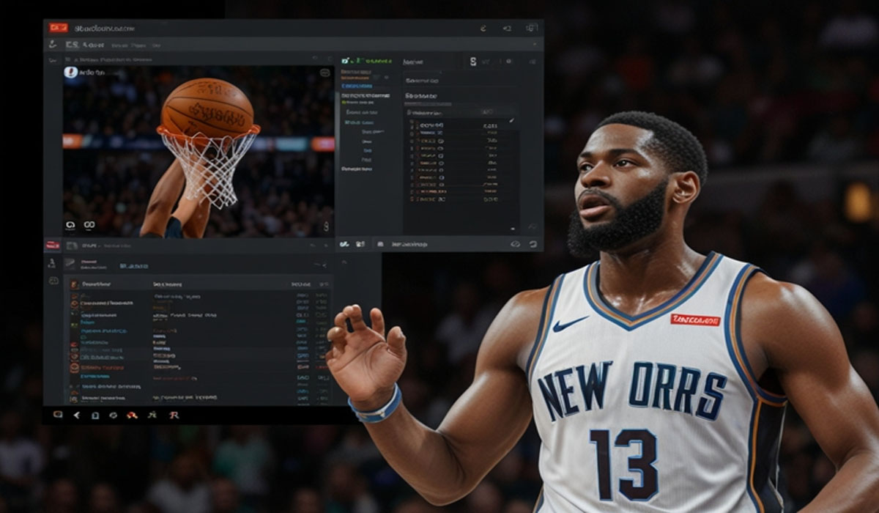Click the back arrow icon in bottom taskbar
The width and height of the screenshot is (879, 513).
tap(76, 415)
